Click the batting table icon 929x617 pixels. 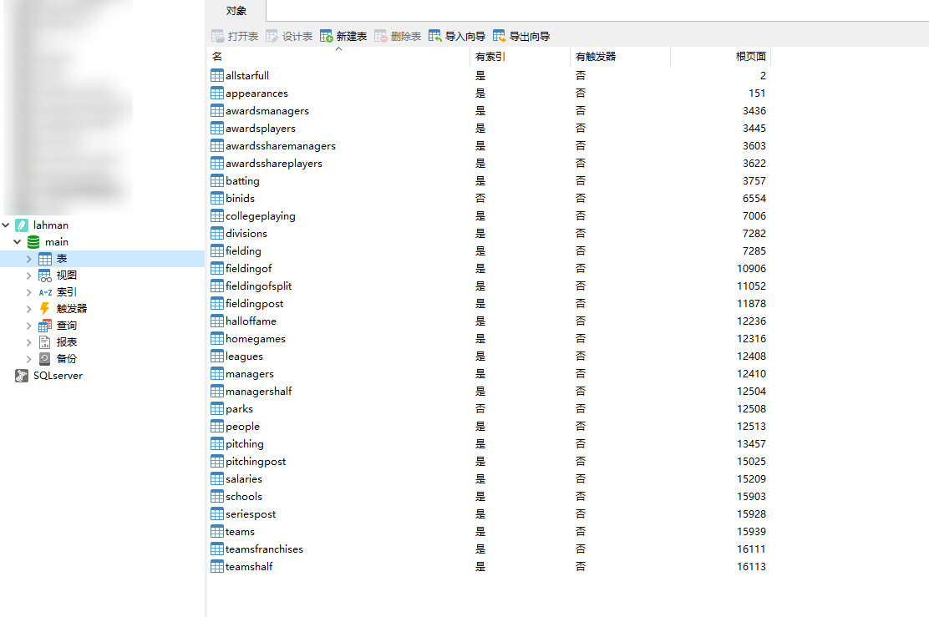[217, 180]
